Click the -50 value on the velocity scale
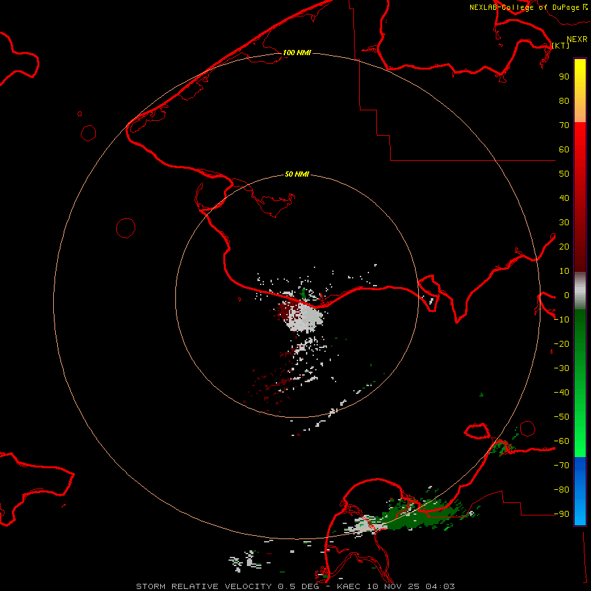Viewport: 591px width, 591px height. [561, 417]
